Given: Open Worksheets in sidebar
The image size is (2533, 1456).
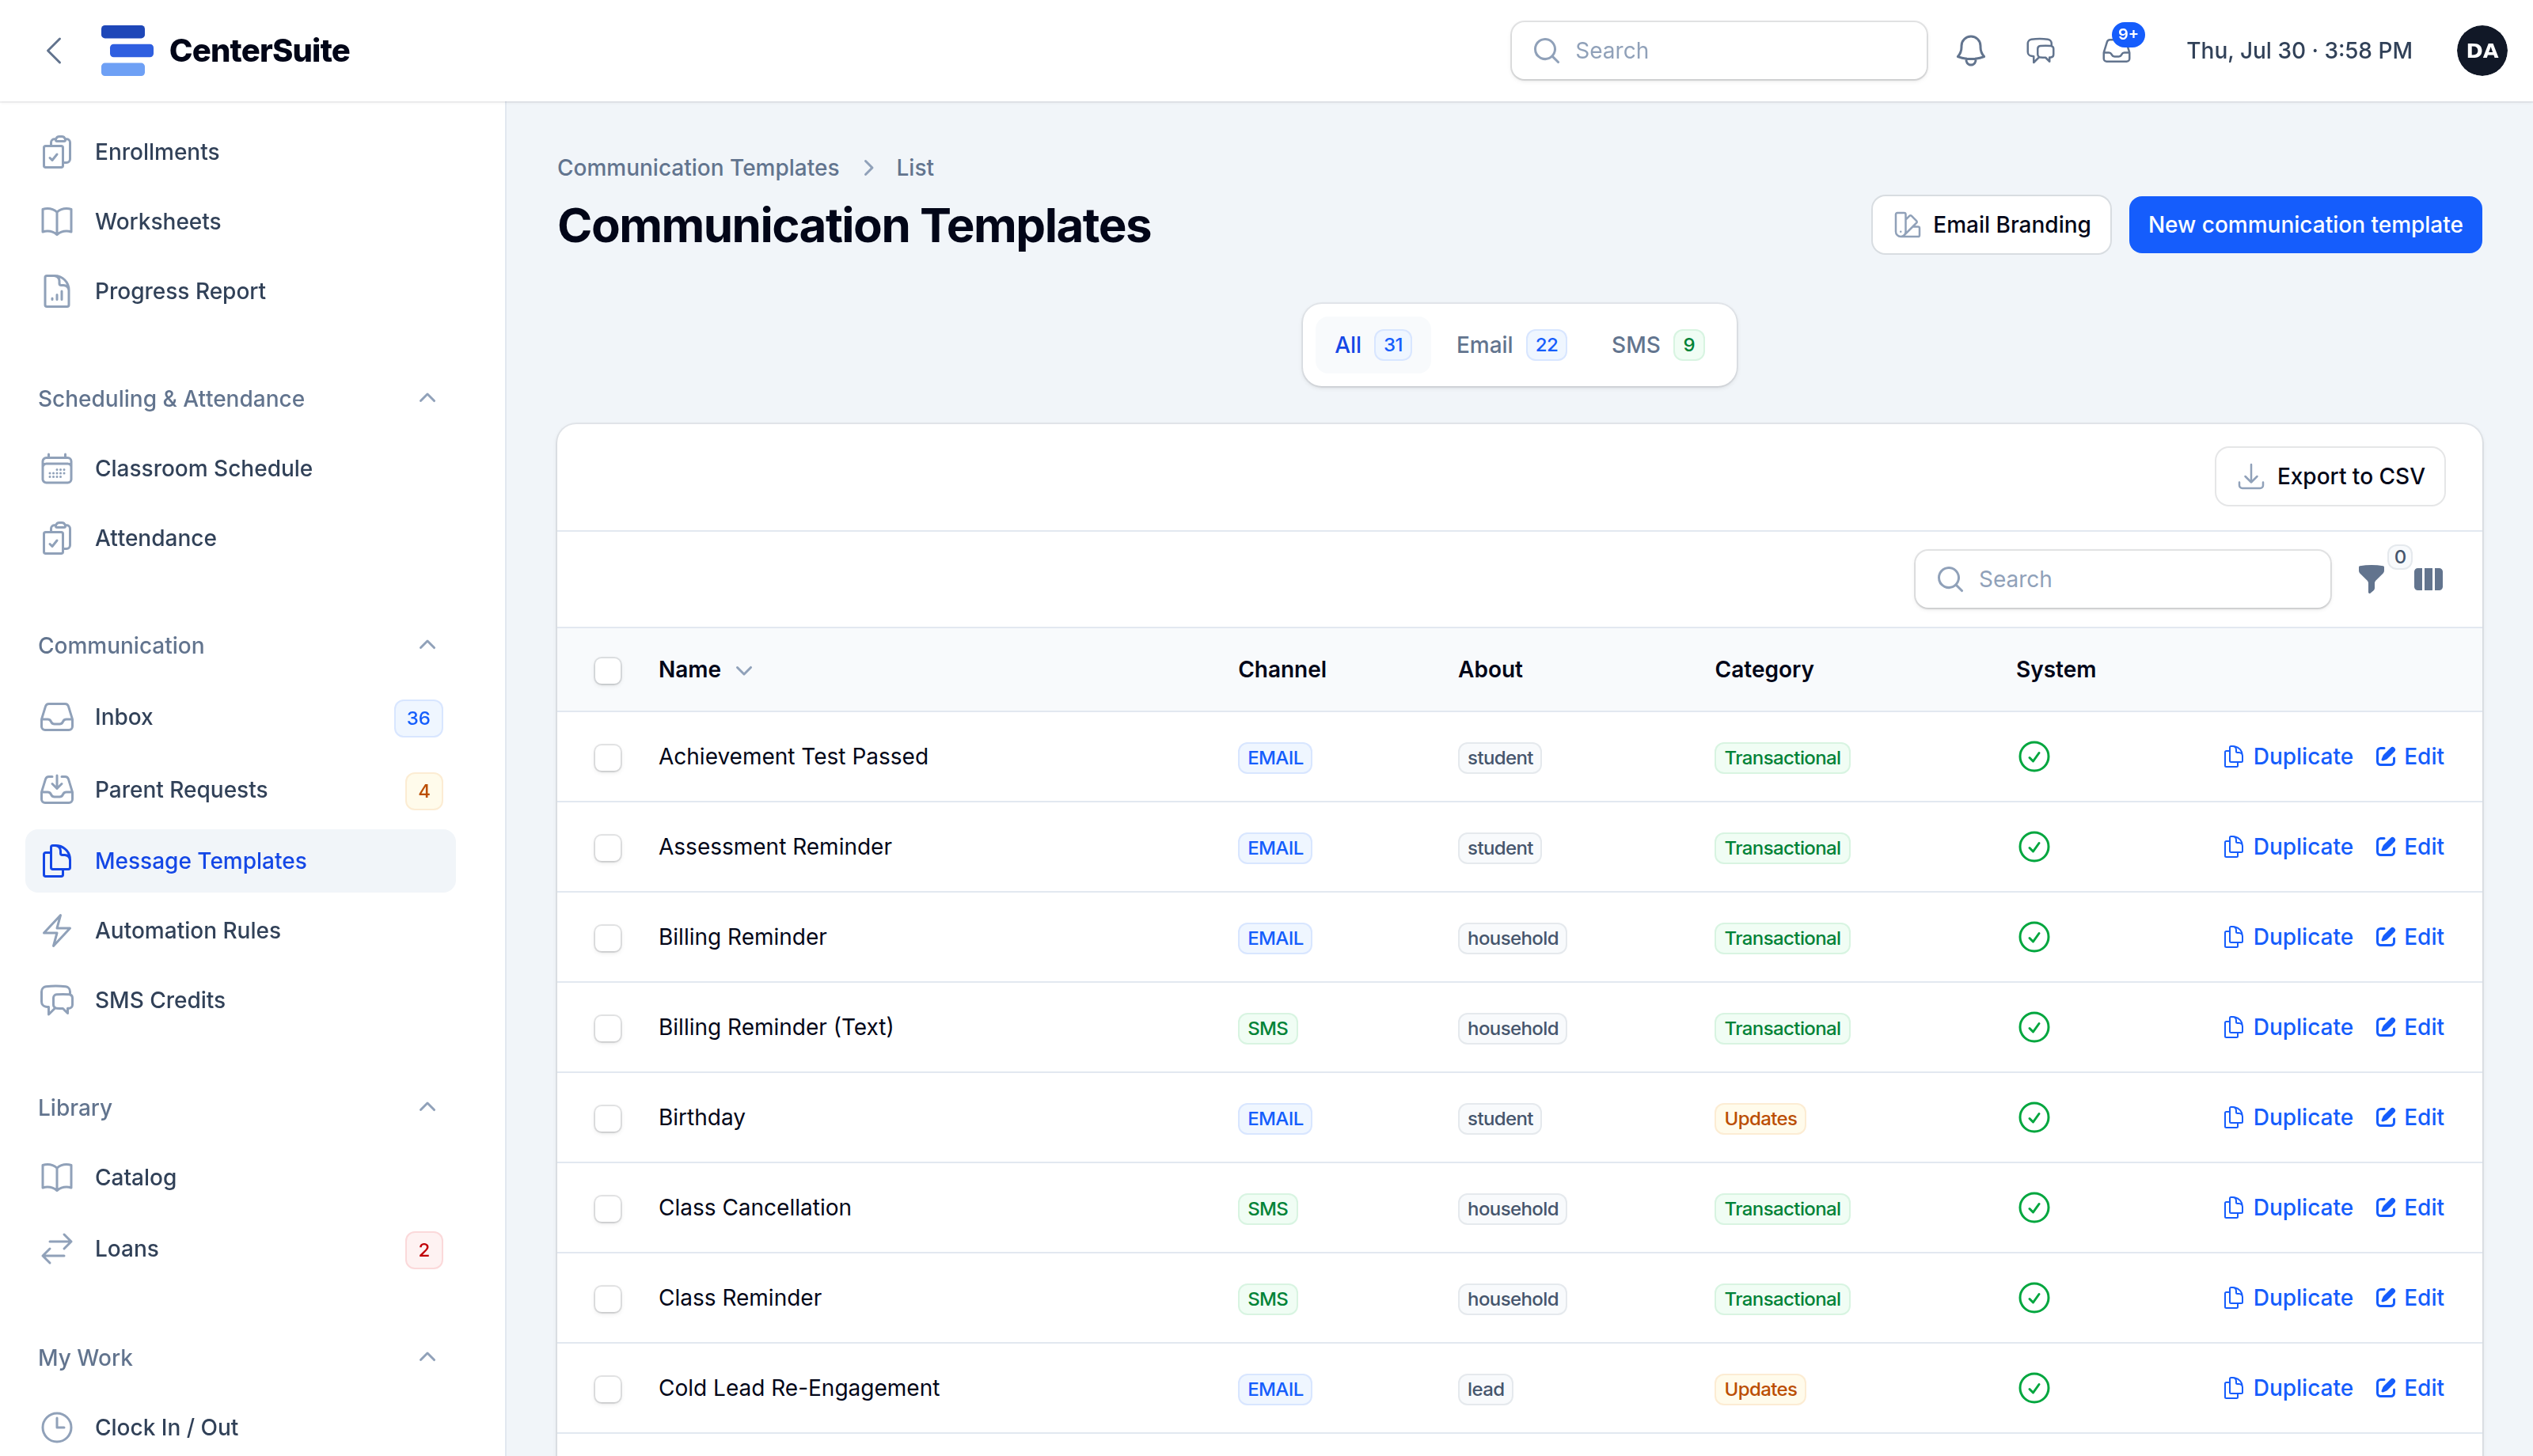Looking at the screenshot, I should click(240, 221).
